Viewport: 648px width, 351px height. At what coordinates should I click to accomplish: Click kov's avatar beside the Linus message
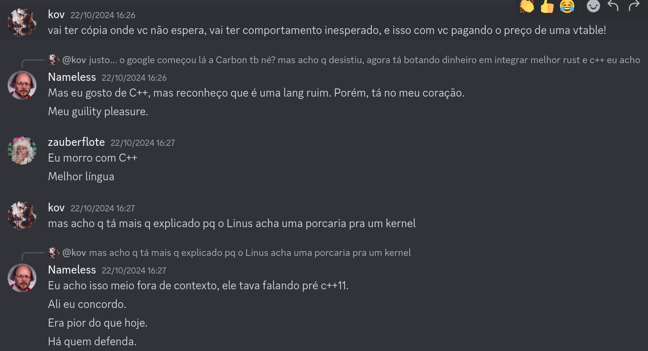coord(22,216)
